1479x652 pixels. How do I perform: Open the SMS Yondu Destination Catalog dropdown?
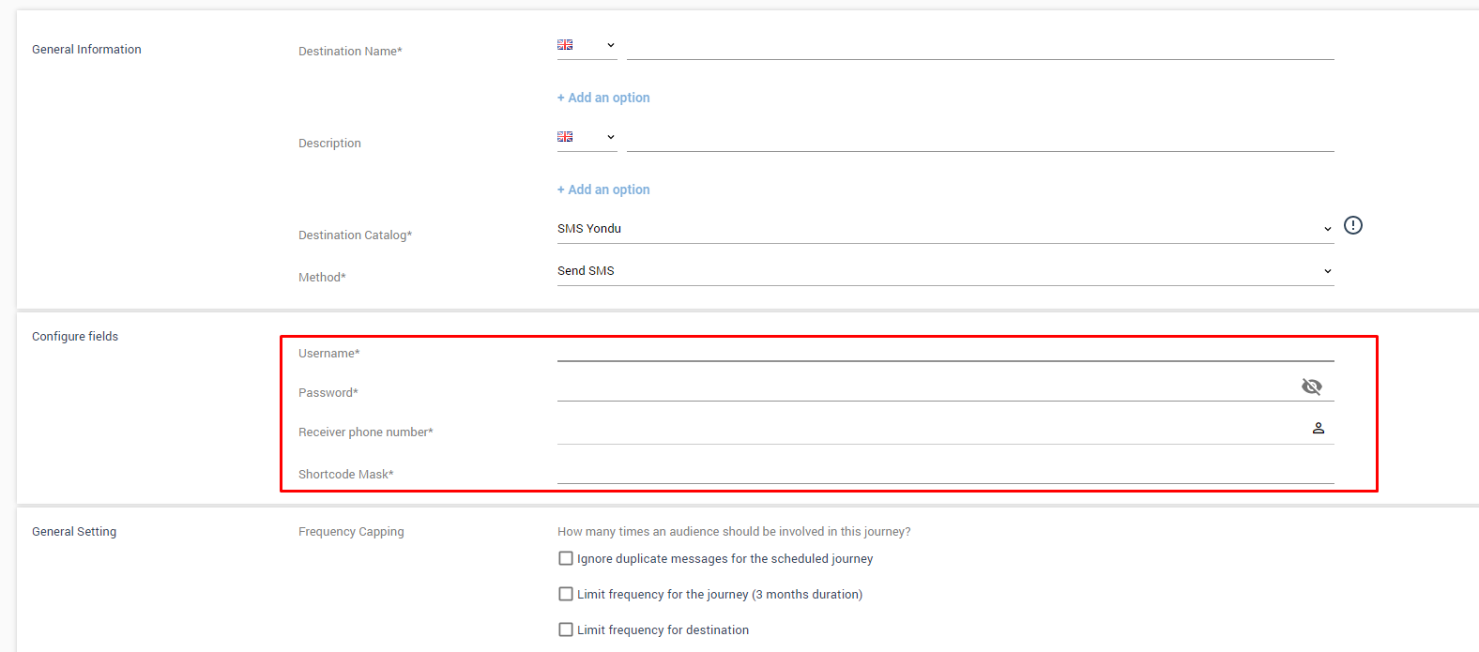[x=944, y=229]
